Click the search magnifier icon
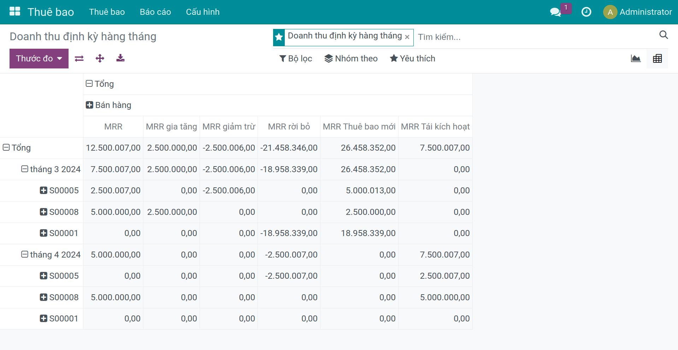 pos(664,35)
